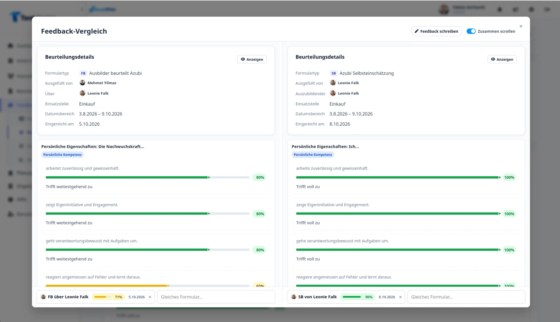Click the 5.10.2026 date in left chip
The image size is (560, 322).
(137, 297)
